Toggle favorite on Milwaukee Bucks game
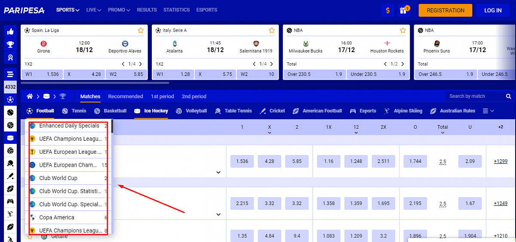The width and height of the screenshot is (516, 242). 403,31
